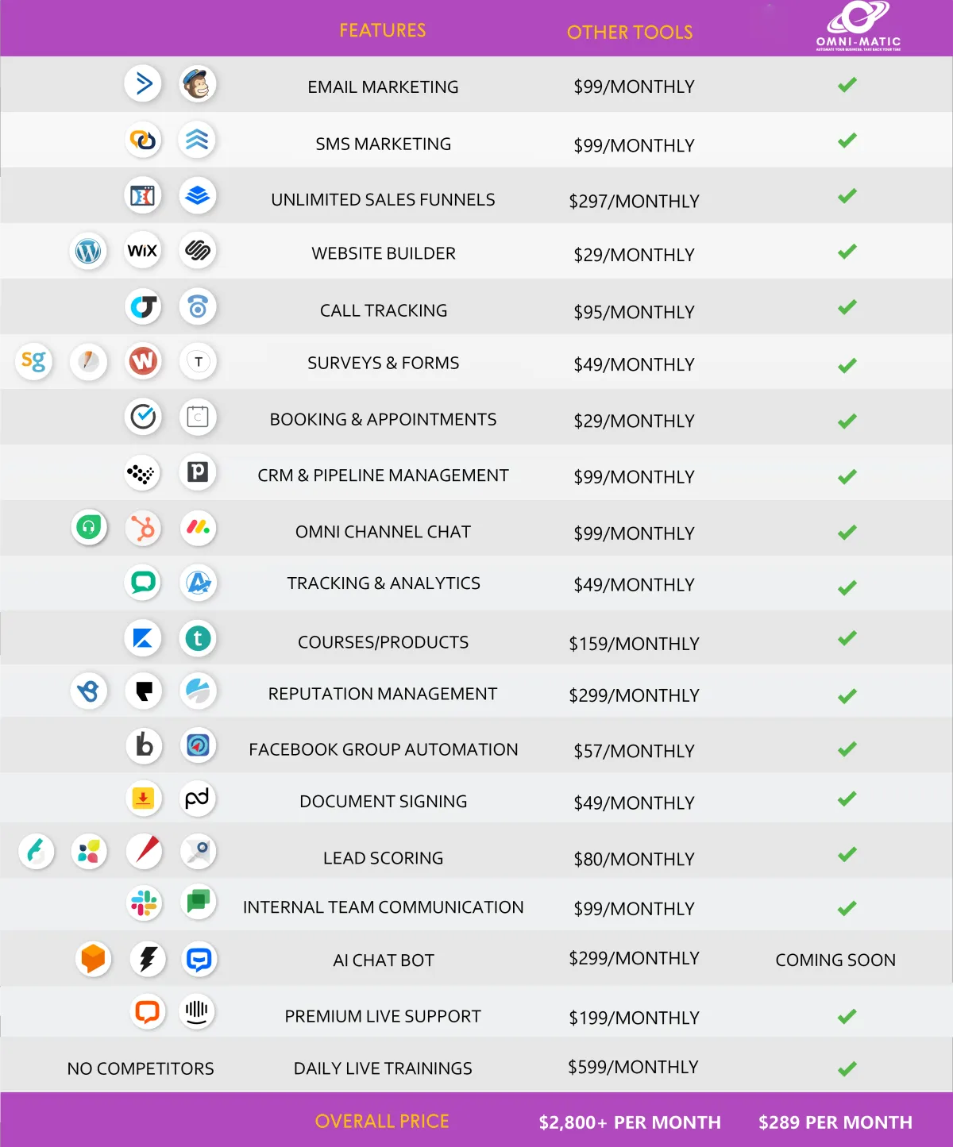Screen dimensions: 953x1147
Task: Click the blue K Kajabi logo
Action: (143, 638)
